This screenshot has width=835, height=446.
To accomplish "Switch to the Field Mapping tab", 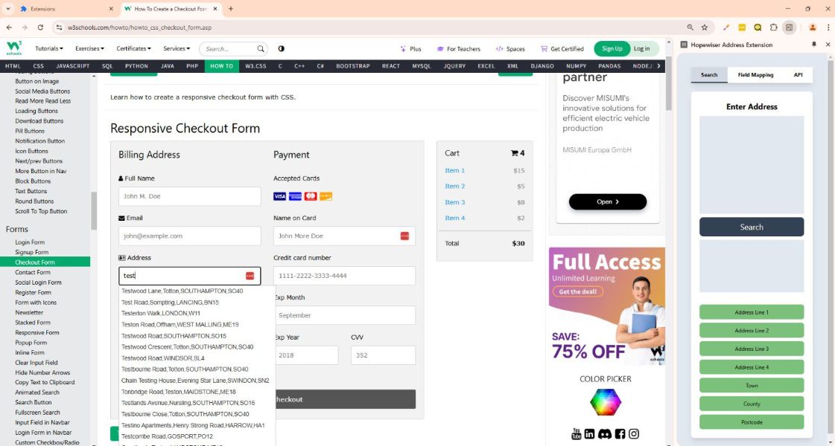I will point(755,75).
